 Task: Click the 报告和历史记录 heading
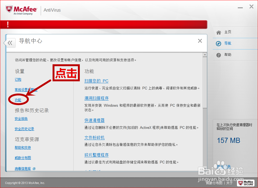[32, 110]
